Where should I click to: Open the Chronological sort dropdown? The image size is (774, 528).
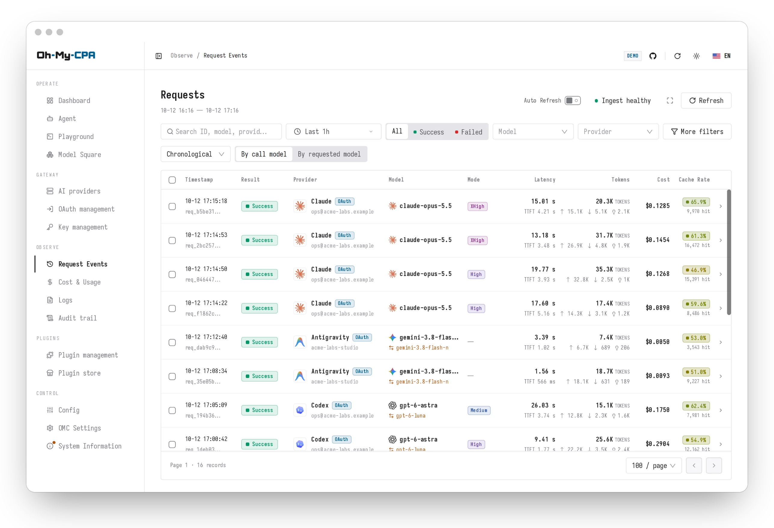196,154
